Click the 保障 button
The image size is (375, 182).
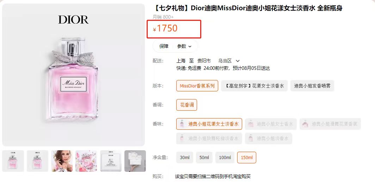pos(164,46)
